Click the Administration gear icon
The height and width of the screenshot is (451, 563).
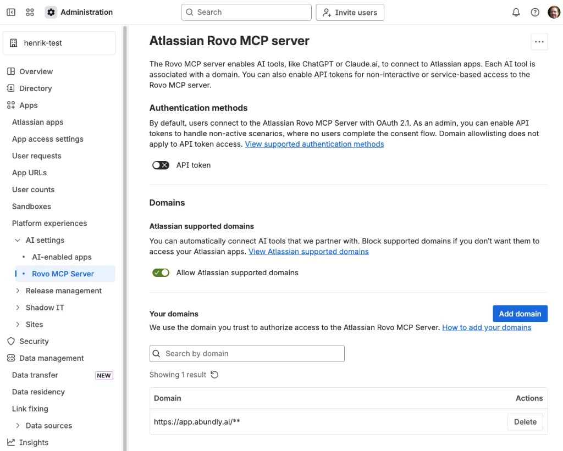51,12
